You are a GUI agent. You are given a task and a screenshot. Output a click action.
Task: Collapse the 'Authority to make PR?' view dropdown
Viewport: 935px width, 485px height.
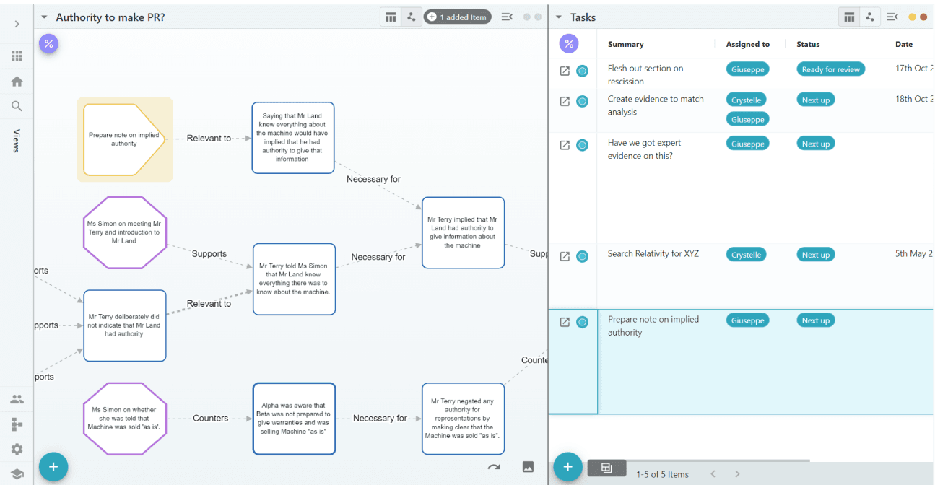44,17
